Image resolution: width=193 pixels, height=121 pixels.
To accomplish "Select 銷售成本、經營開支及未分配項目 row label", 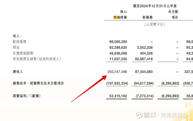I will 38,83.
